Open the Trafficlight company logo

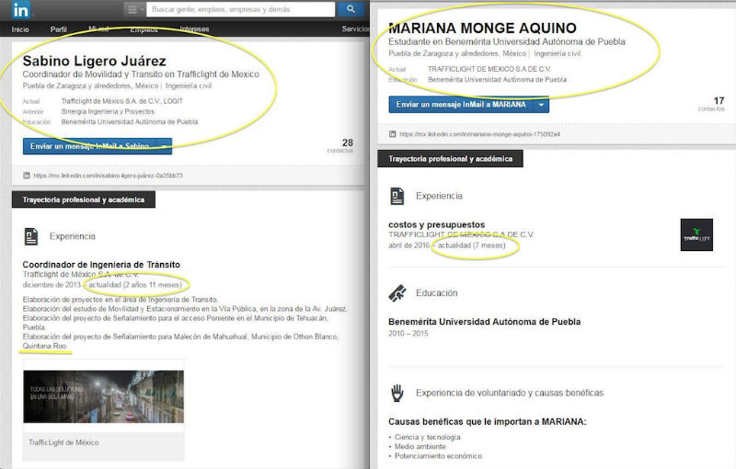tap(696, 234)
